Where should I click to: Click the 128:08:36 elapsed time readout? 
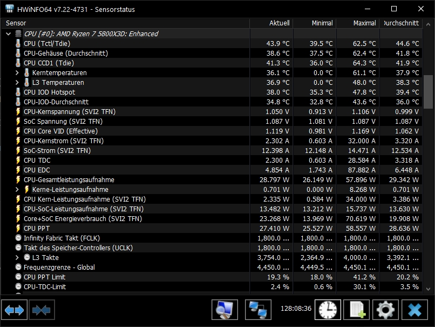[x=296, y=309]
